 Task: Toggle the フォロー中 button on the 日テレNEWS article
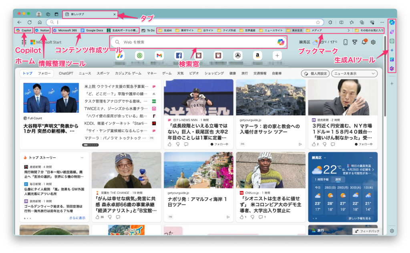pos(219,144)
